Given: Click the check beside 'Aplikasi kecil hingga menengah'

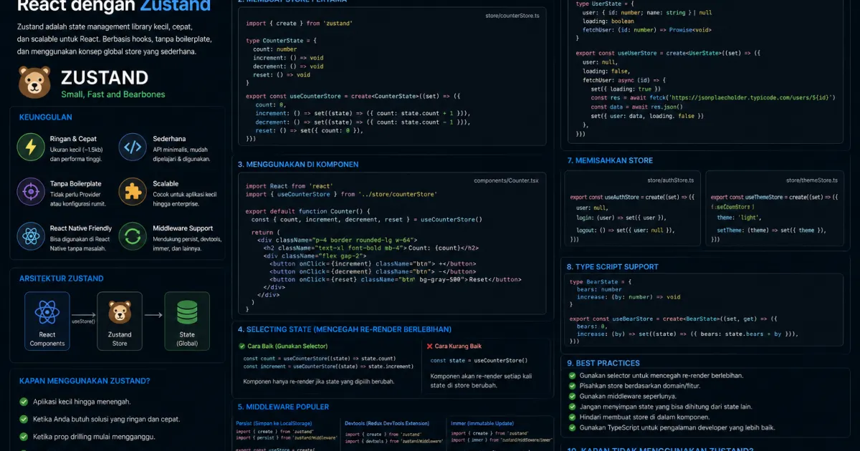Looking at the screenshot, I should click(24, 402).
